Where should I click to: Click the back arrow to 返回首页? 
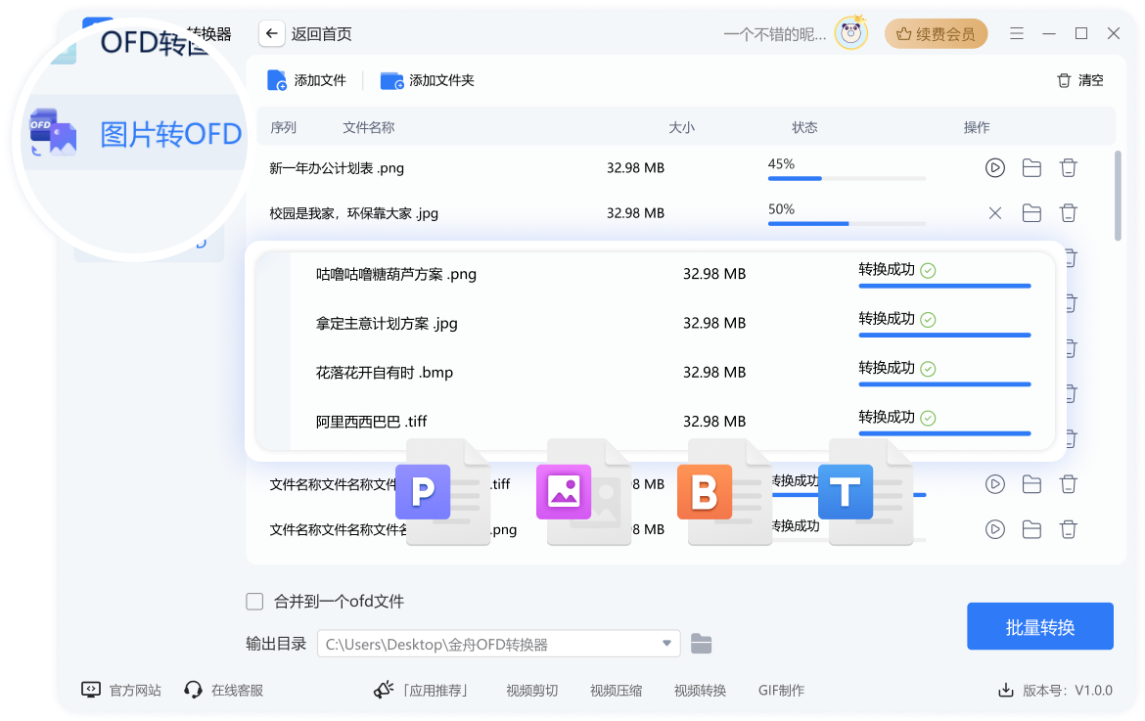270,32
